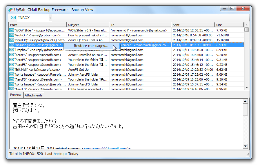Sort emails by the From column header
This screenshot has width=258, height=166.
(x=37, y=25)
